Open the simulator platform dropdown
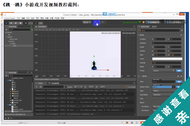The height and width of the screenshot is (126, 190). [x=87, y=22]
